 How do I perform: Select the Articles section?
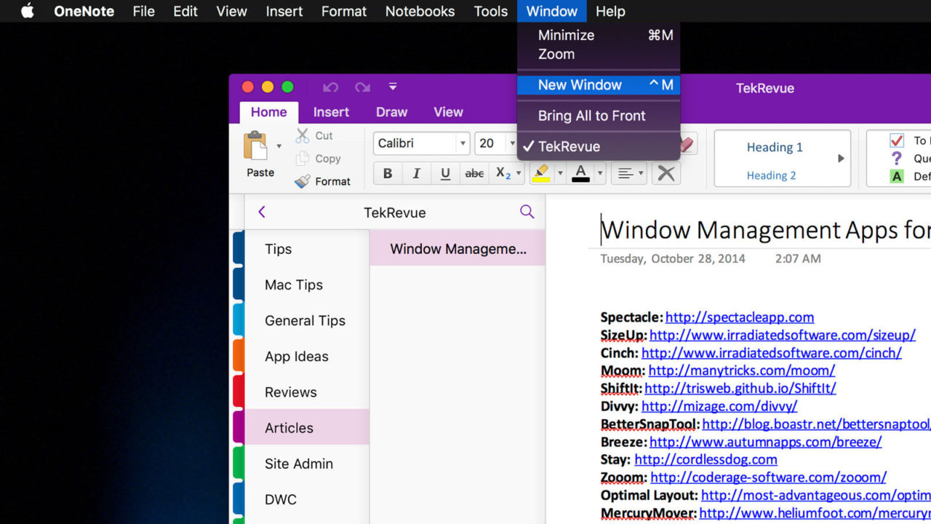tap(307, 427)
